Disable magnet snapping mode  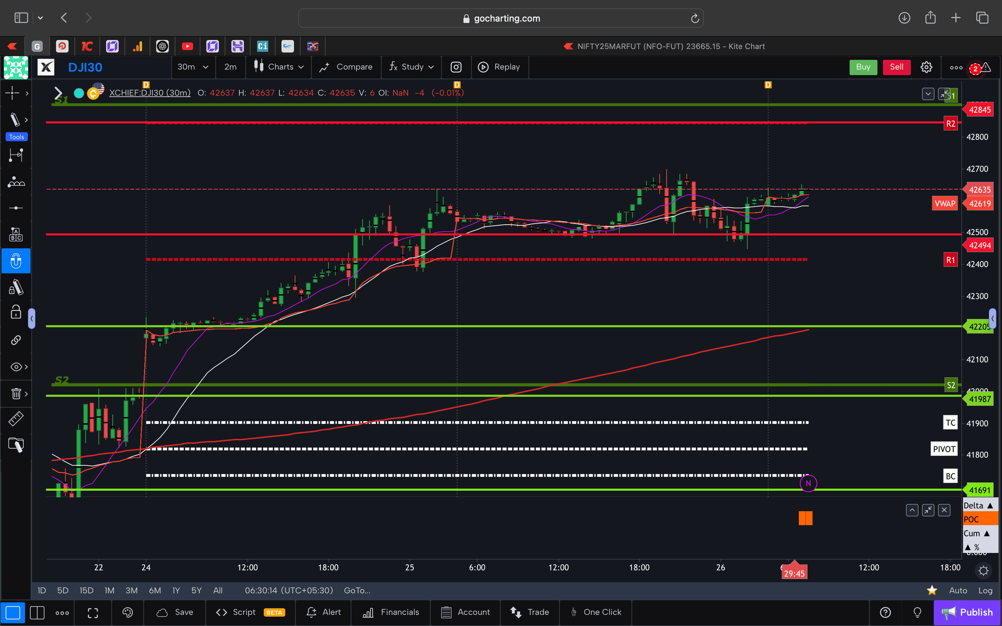(x=16, y=261)
